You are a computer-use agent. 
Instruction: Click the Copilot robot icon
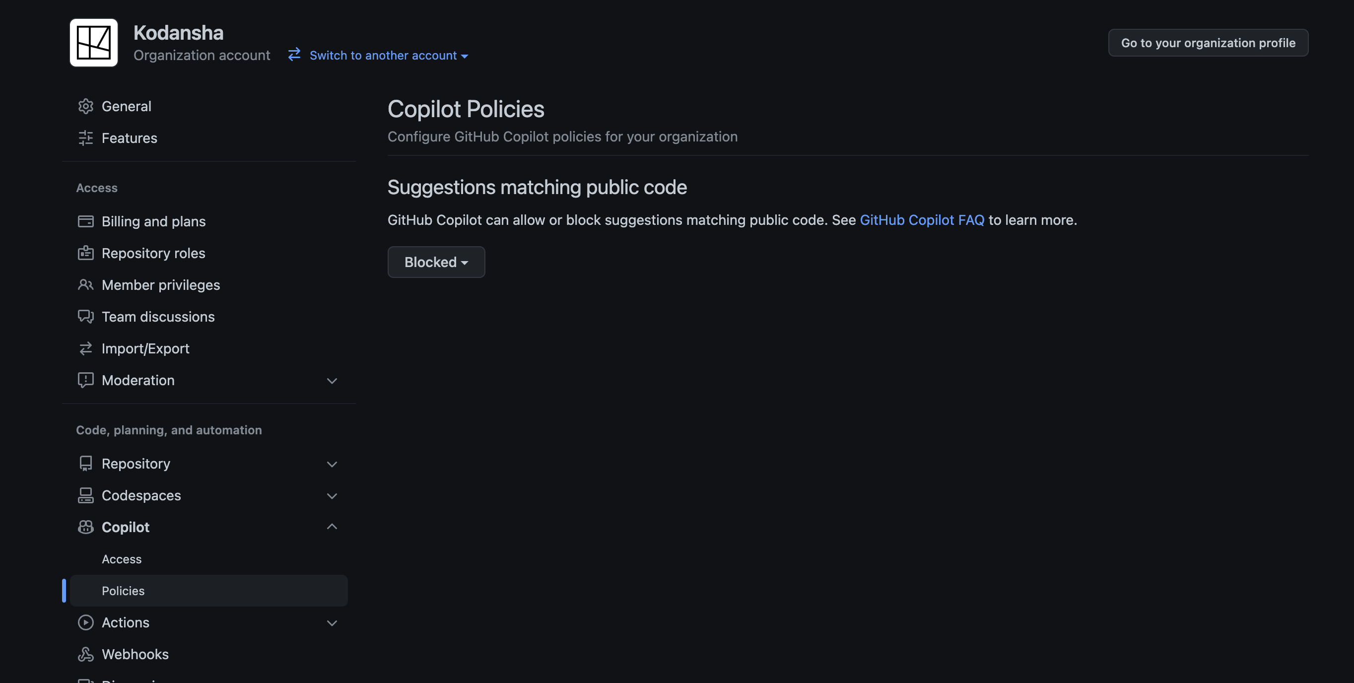[x=86, y=527]
